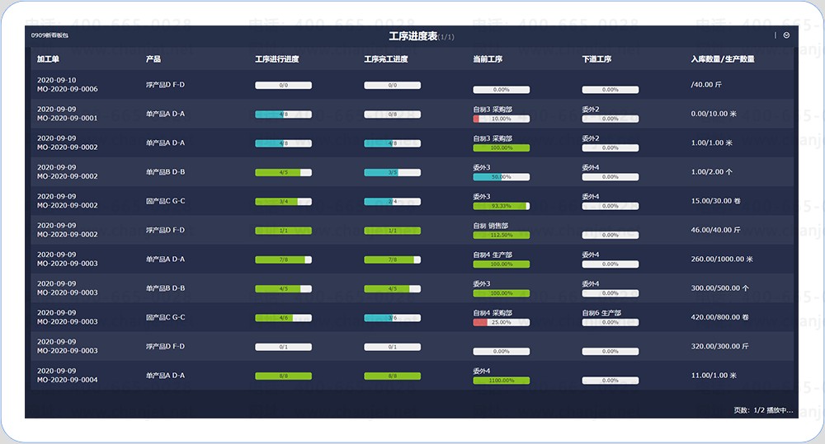Select work order MO-2020-09-0001
Screen dimensions: 825x444
pos(68,119)
